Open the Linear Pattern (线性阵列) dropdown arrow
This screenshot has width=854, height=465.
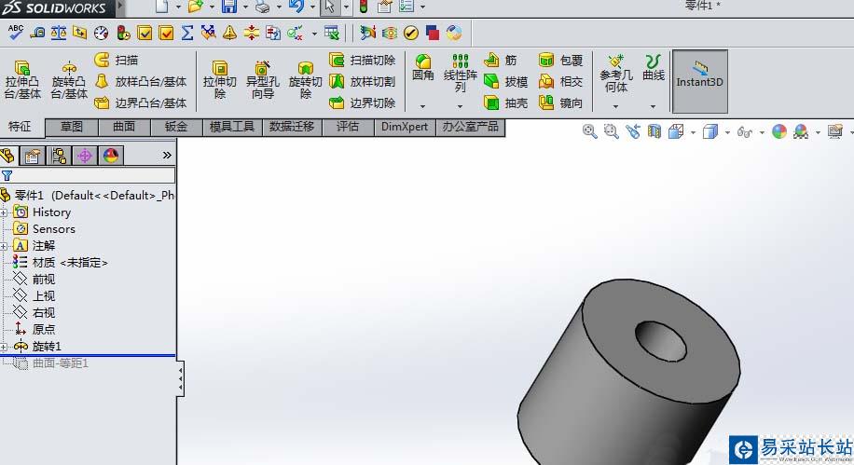(461, 106)
